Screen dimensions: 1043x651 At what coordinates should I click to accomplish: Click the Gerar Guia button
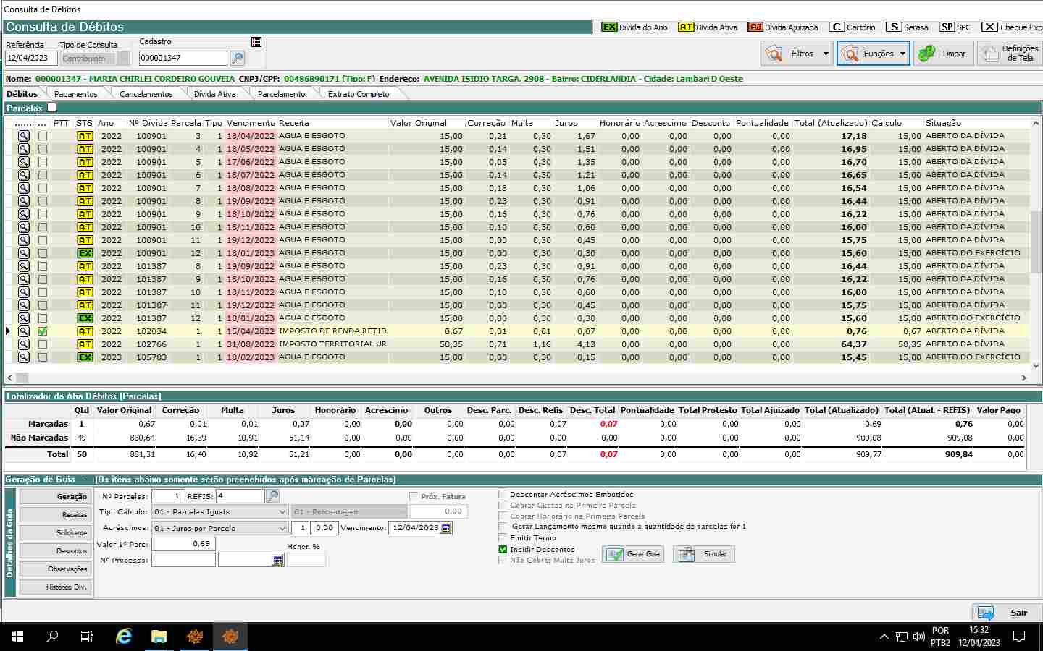click(x=634, y=554)
